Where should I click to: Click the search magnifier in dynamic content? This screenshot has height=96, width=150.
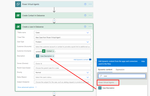click(101, 76)
